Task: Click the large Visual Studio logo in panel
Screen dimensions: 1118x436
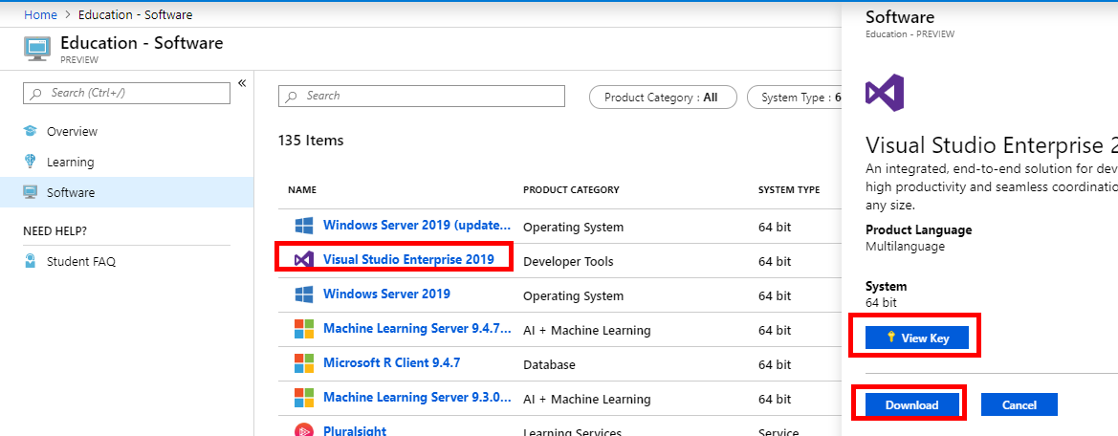Action: tap(885, 94)
